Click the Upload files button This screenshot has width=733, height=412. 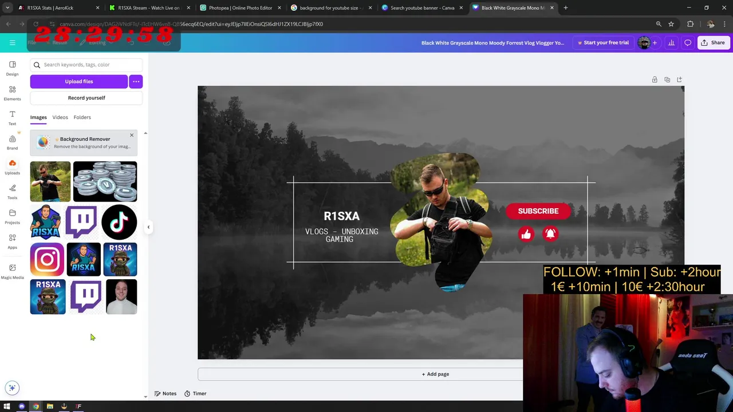[x=79, y=81]
